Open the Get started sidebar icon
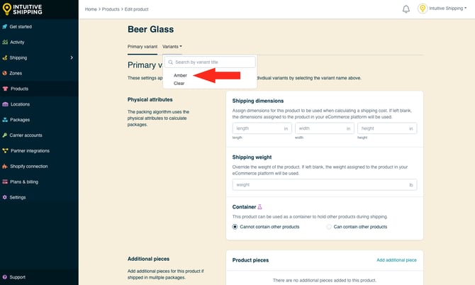This screenshot has height=285, width=475. tap(5, 26)
